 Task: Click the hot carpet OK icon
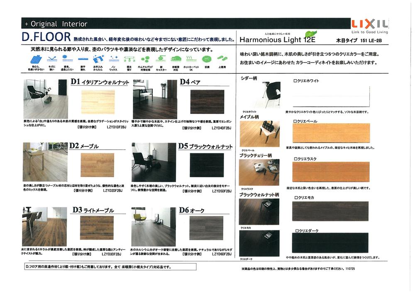pyautogui.click(x=190, y=59)
